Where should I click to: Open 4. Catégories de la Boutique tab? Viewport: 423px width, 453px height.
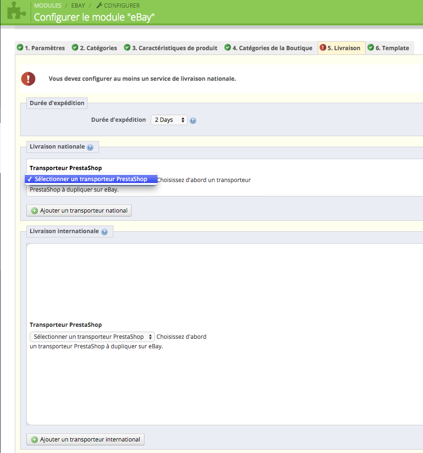(x=269, y=48)
